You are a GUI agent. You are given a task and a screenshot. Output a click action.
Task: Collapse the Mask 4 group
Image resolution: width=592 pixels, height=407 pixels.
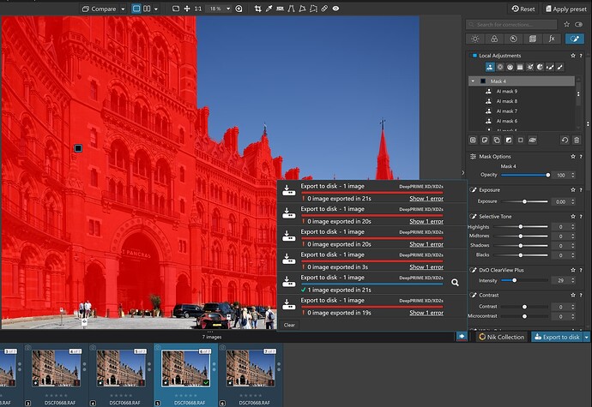pos(472,81)
